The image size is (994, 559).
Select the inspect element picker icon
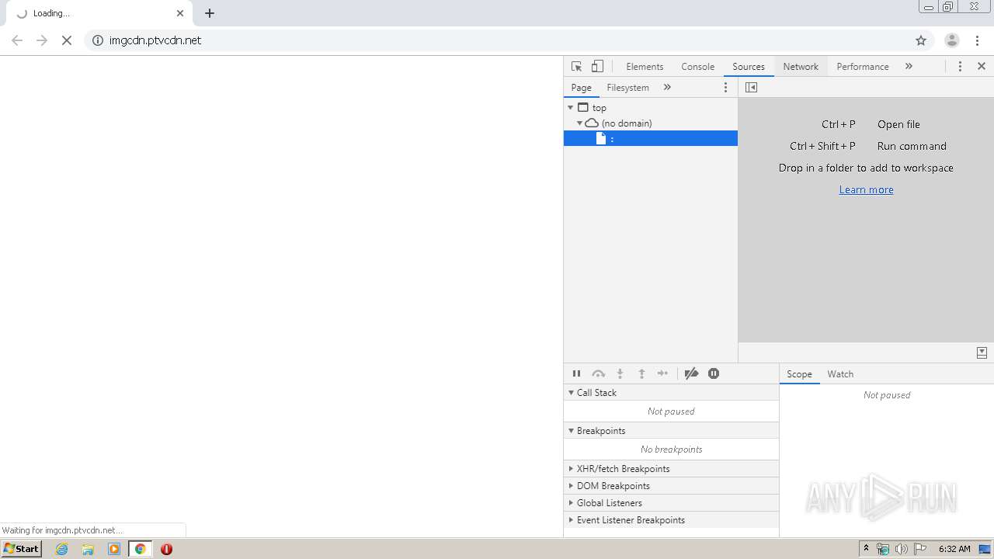[576, 67]
